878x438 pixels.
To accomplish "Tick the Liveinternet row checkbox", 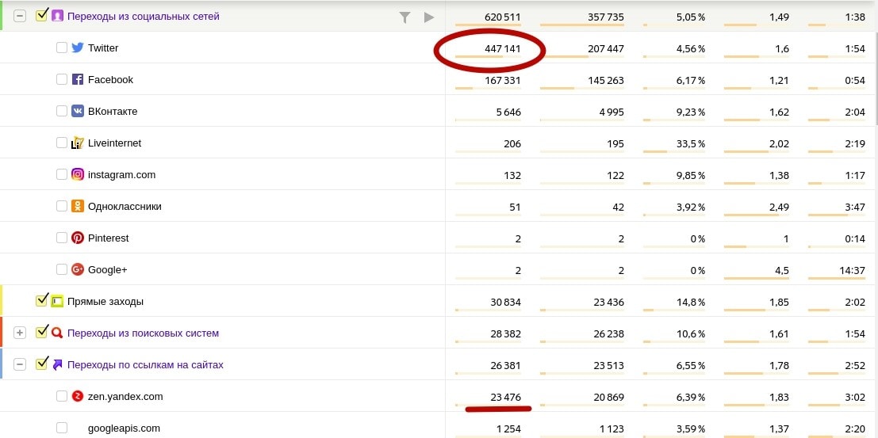I will tap(62, 143).
